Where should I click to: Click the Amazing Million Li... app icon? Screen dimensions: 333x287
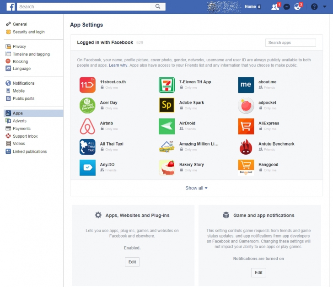pyautogui.click(x=166, y=147)
